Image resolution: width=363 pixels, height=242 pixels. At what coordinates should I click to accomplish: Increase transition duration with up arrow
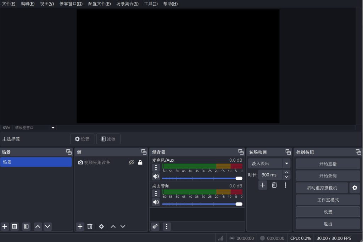286,172
